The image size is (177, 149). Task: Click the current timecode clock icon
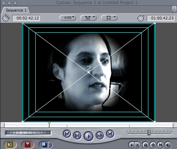[141, 18]
